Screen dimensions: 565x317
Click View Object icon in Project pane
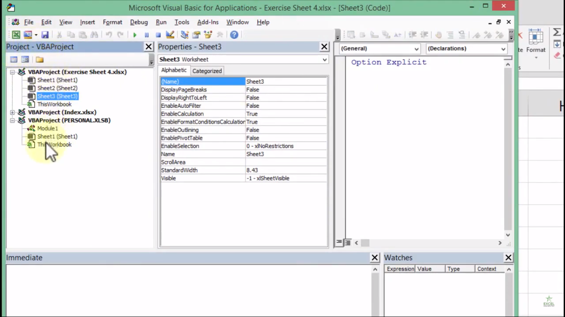click(25, 59)
